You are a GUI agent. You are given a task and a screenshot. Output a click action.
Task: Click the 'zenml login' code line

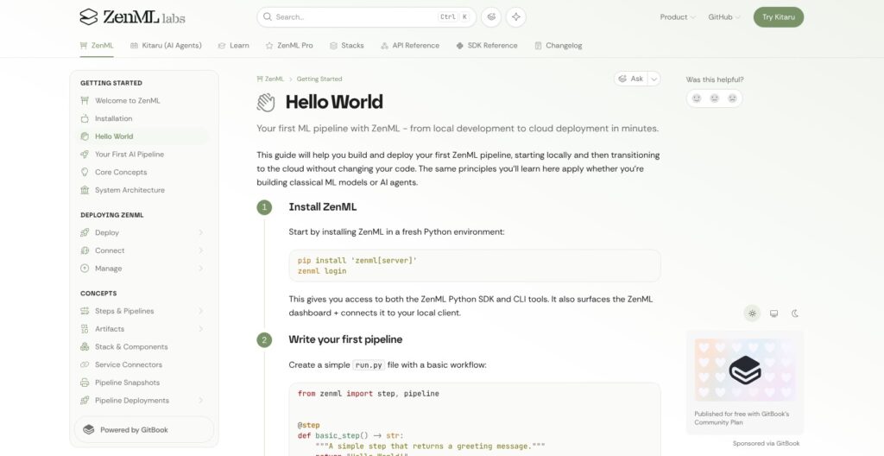pyautogui.click(x=322, y=271)
